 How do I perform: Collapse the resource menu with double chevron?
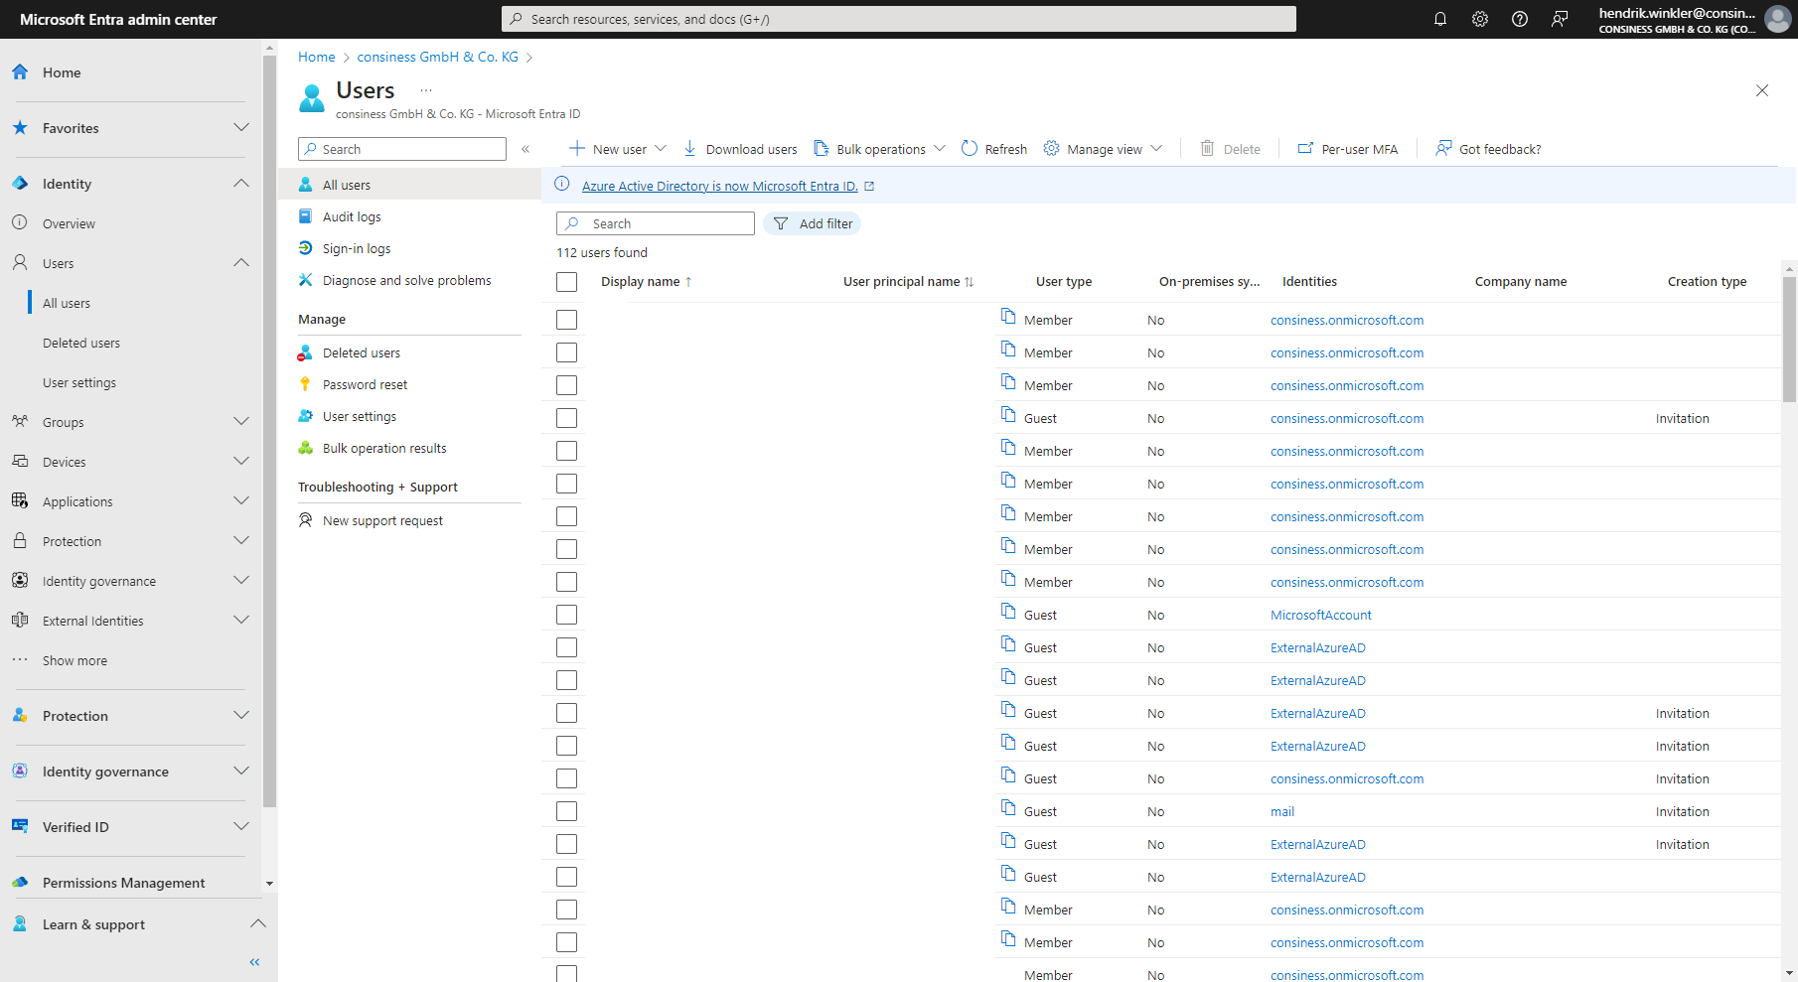tap(525, 149)
